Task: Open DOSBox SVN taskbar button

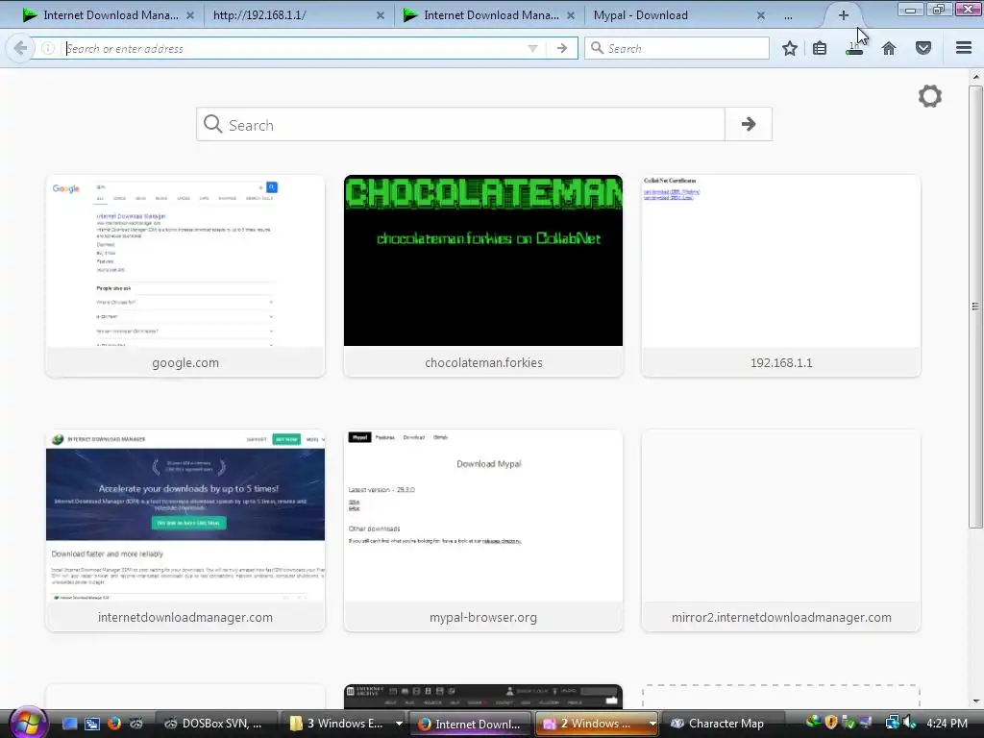Action: (x=214, y=724)
